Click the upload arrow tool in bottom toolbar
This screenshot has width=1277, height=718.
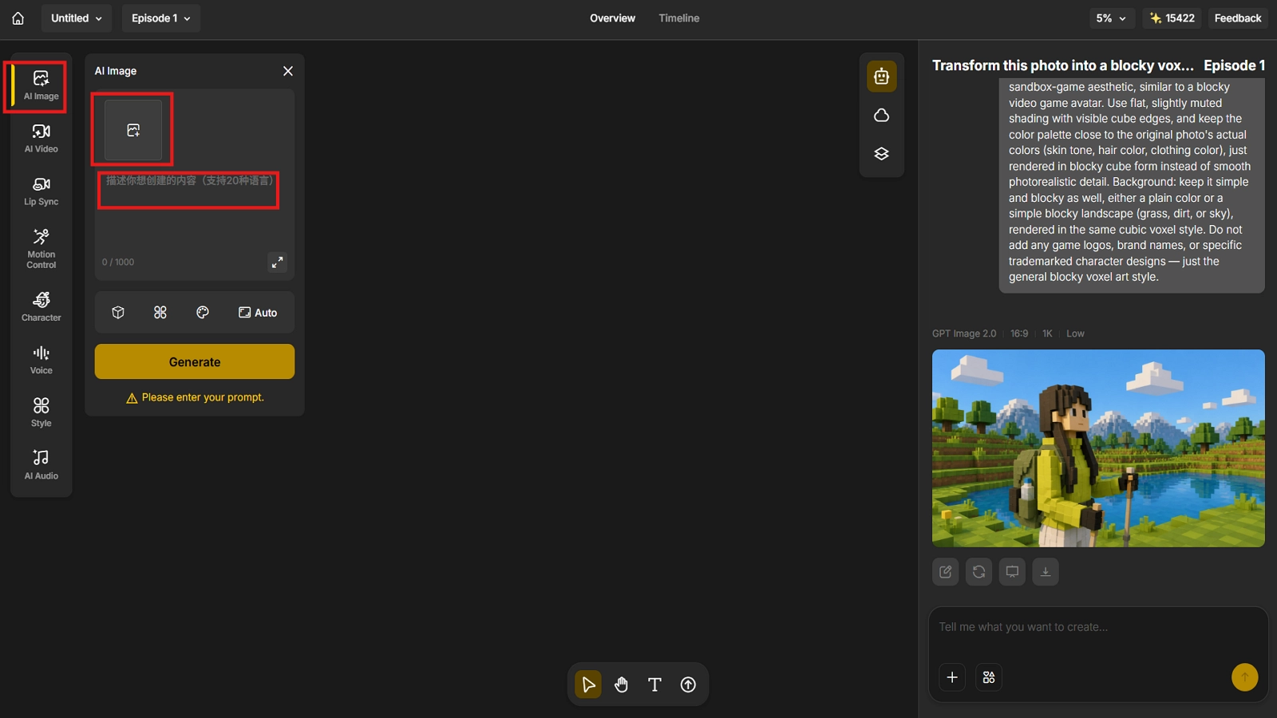tap(688, 684)
